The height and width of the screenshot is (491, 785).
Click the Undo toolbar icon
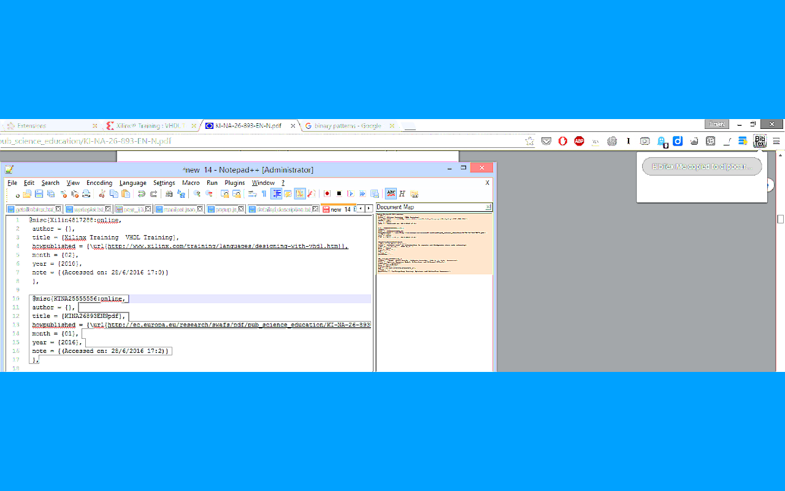pyautogui.click(x=142, y=194)
